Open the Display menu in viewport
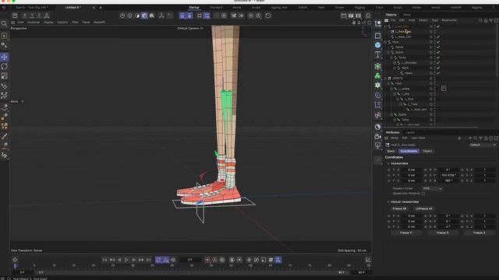The width and height of the screenshot is (499, 280). (x=48, y=23)
